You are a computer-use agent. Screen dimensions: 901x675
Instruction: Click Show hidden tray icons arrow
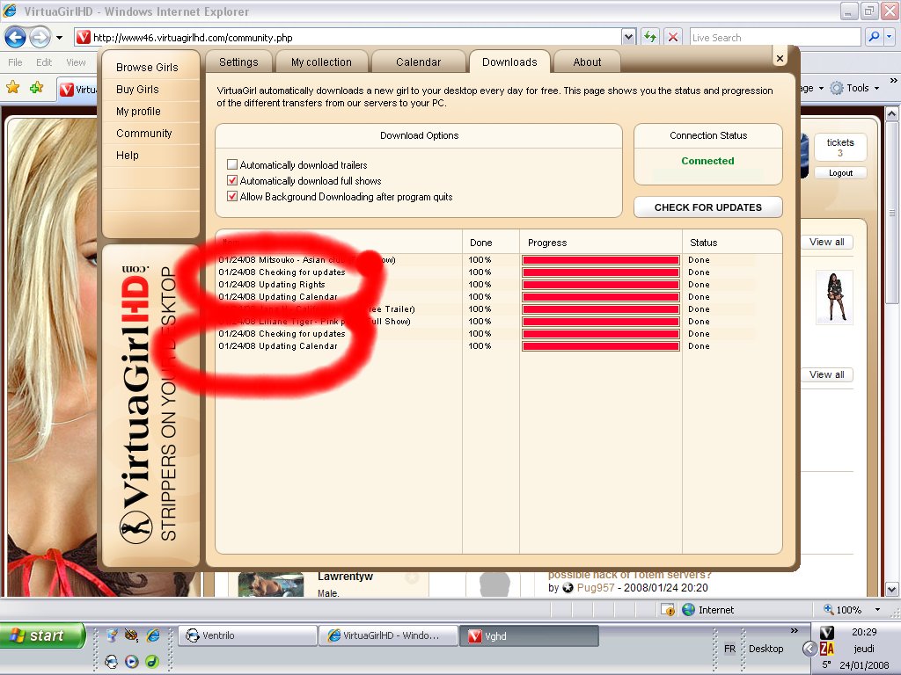pyautogui.click(x=809, y=649)
